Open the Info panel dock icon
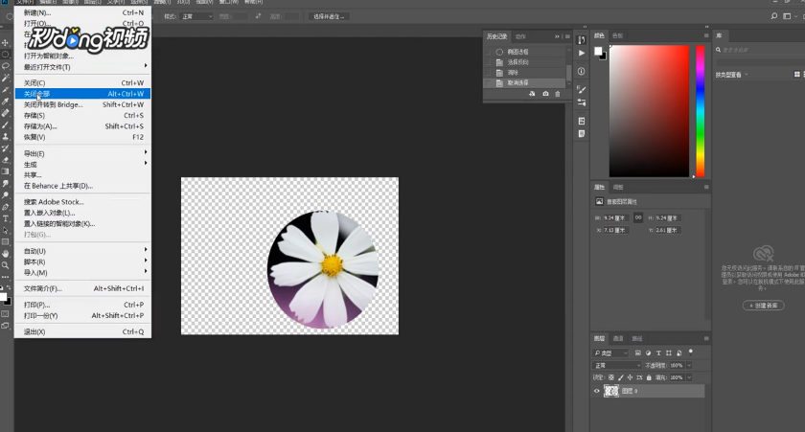Screen dimensions: 805x432 (581, 71)
